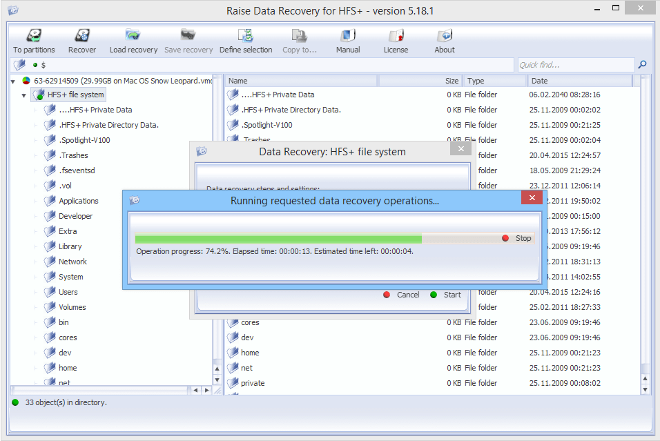Type in the Quick find field

(x=576, y=64)
